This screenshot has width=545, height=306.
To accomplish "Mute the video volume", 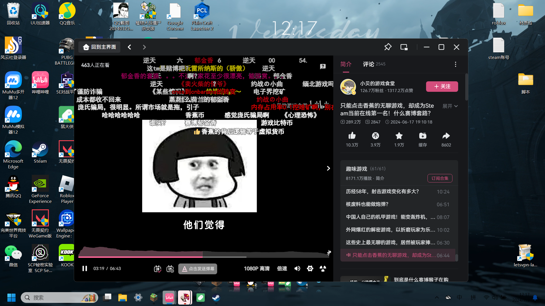I will pyautogui.click(x=297, y=269).
